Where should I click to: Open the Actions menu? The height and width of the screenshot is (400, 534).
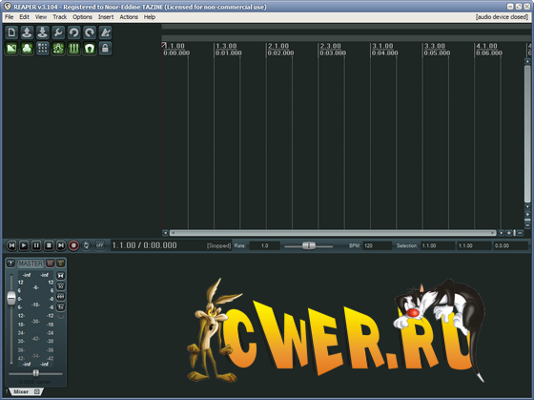(x=129, y=17)
